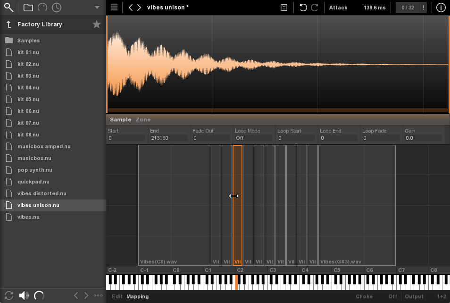Screen dimensions: 450x303
Task: Open the Output 1+2 selector
Action: [441, 296]
